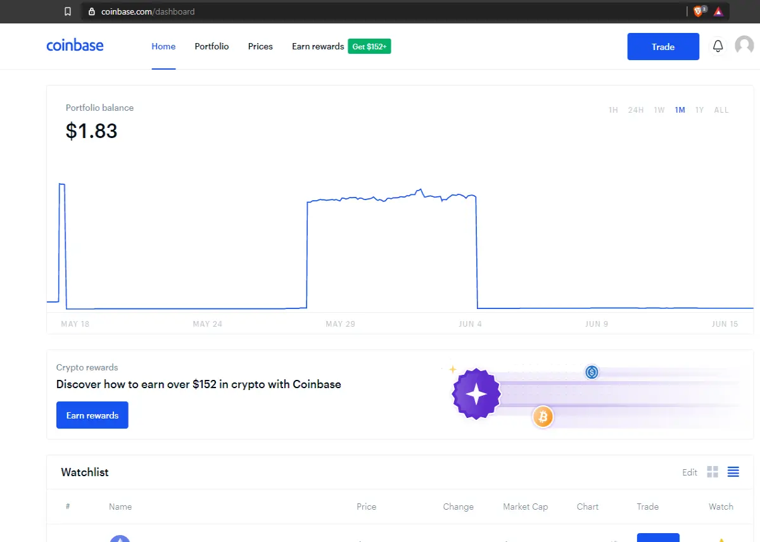This screenshot has height=542, width=760.
Task: Click the purple star rewards badge
Action: [476, 394]
